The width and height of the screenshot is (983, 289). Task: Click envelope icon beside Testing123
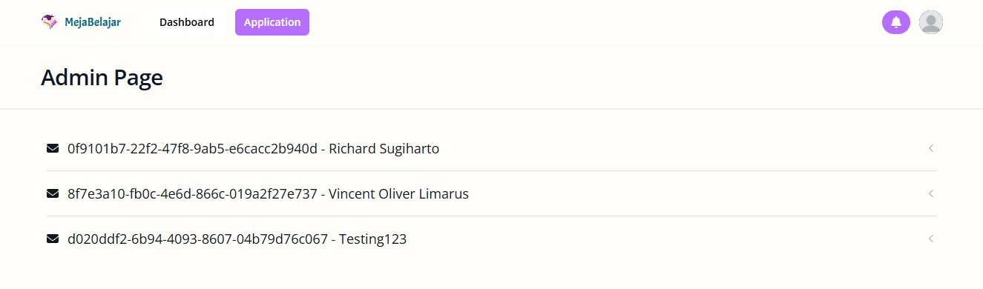tap(53, 239)
